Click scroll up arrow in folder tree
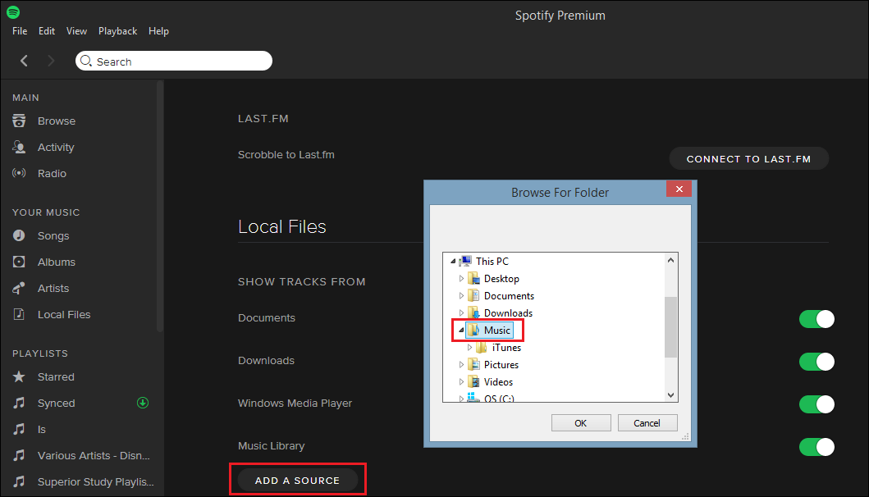The width and height of the screenshot is (869, 497). [670, 260]
